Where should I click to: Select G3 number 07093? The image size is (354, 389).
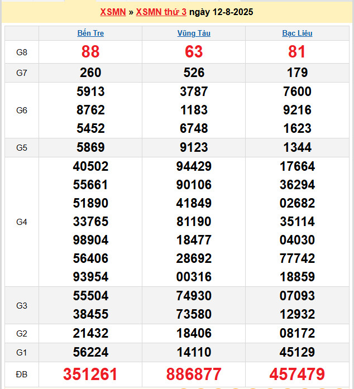(297, 296)
